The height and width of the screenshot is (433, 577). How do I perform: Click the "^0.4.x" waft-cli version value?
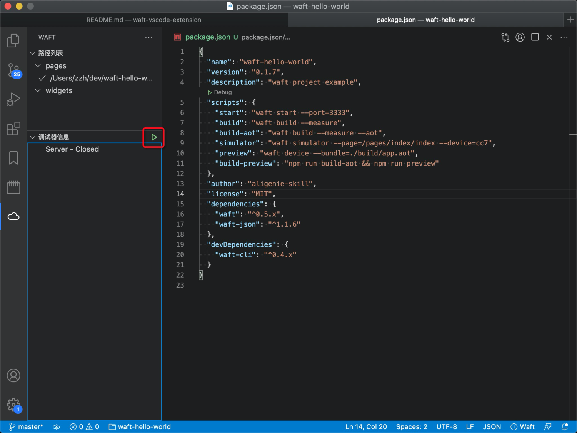[x=280, y=255]
